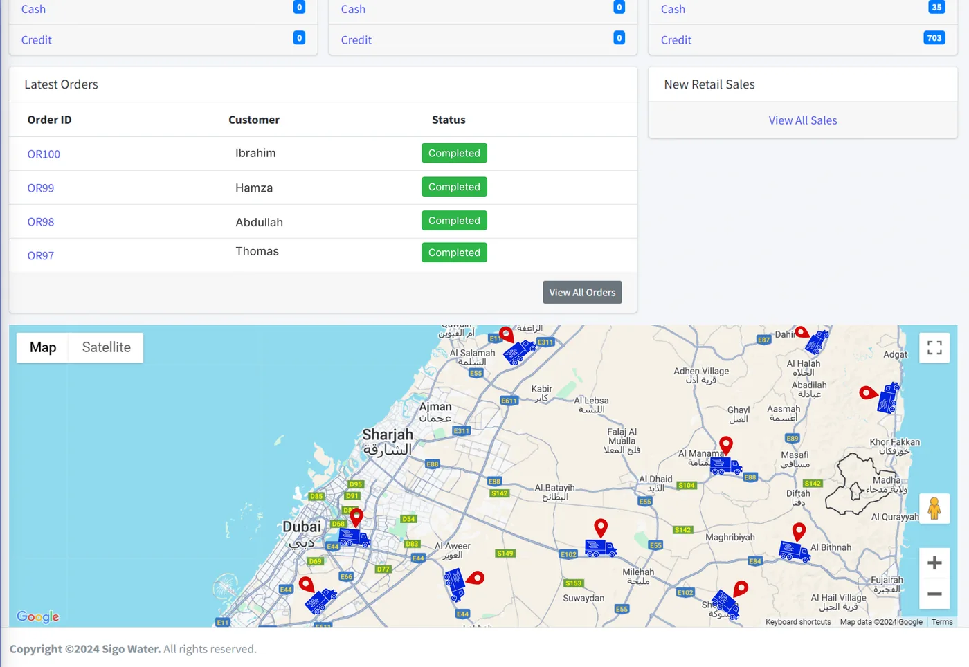
Task: Click the red pin at Shawka
Action: pos(741,588)
